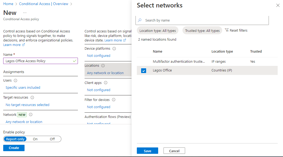Open Specific users included link

23,88
